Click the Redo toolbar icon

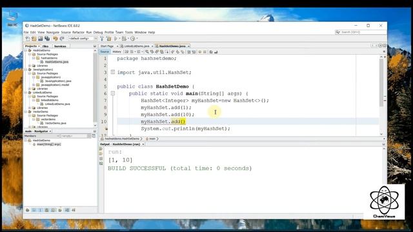click(62, 39)
